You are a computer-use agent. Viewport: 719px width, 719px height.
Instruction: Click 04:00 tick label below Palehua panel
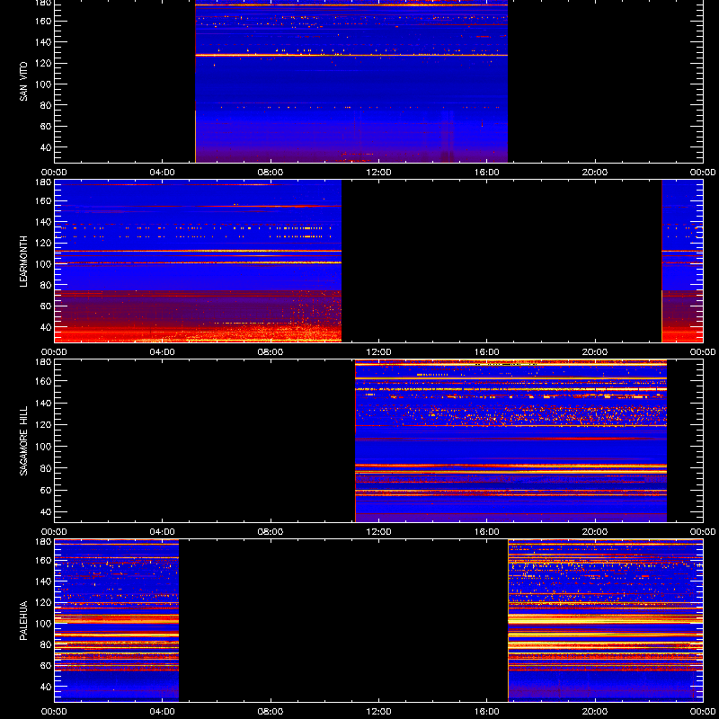[163, 712]
